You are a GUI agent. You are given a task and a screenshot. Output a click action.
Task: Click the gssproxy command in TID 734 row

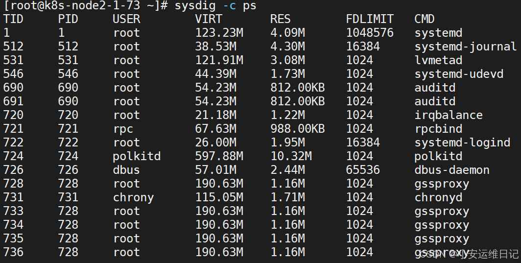(x=442, y=225)
